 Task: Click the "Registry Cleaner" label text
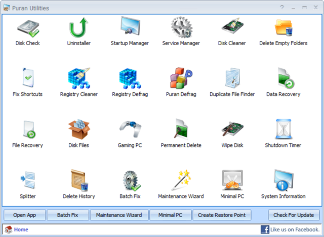coord(79,94)
